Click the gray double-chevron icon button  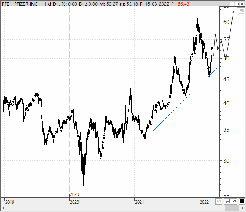(x=219, y=201)
